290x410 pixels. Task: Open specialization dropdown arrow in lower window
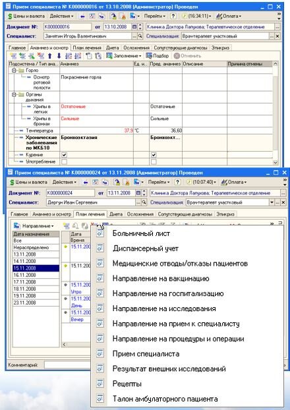click(272, 202)
